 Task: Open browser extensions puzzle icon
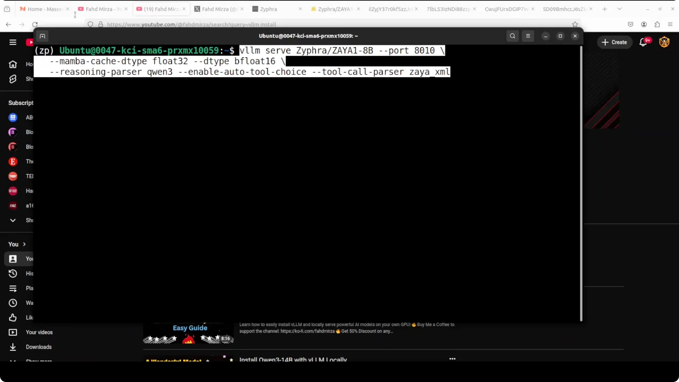(x=657, y=24)
